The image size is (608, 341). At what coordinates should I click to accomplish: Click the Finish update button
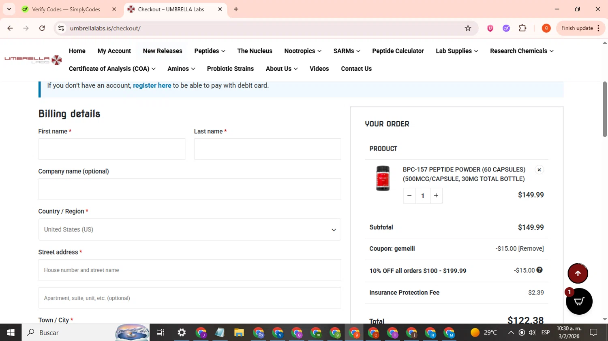[580, 28]
